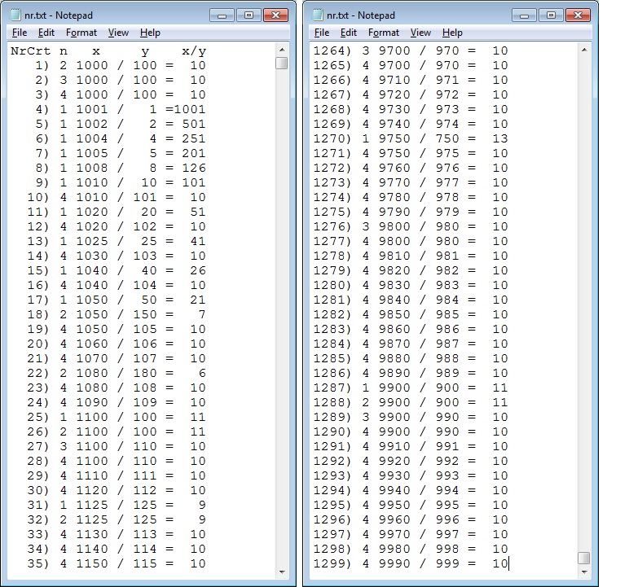
Task: Close the right Notepad window
Action: (578, 15)
